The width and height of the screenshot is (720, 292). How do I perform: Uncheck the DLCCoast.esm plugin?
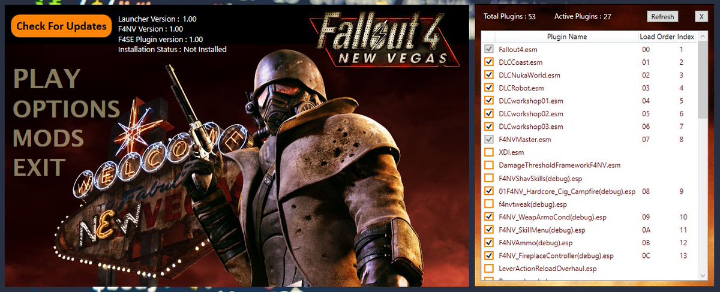[x=489, y=62]
